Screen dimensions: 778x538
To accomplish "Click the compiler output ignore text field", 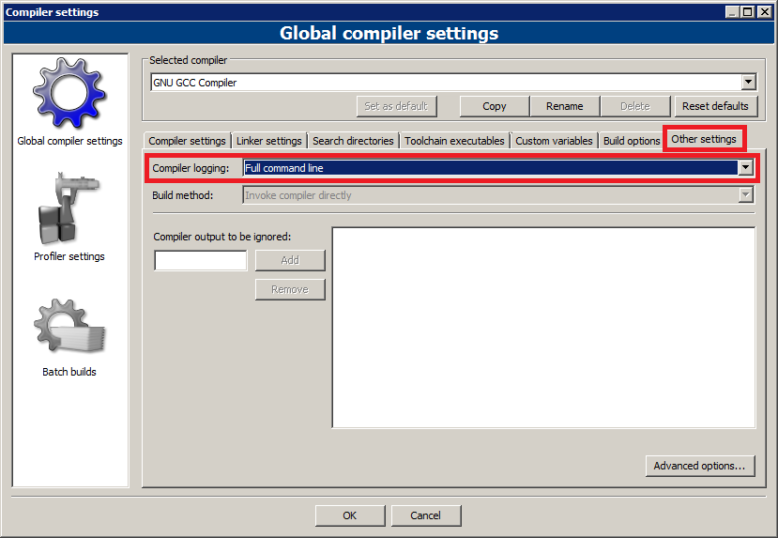I will pos(200,260).
